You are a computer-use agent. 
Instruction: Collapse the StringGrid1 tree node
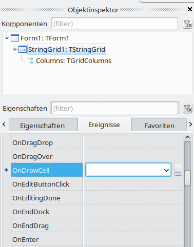tap(15, 49)
